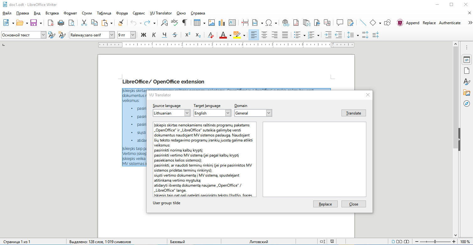Image resolution: width=473 pixels, height=245 pixels.
Task: Insert chart icon
Action: [x=222, y=23]
